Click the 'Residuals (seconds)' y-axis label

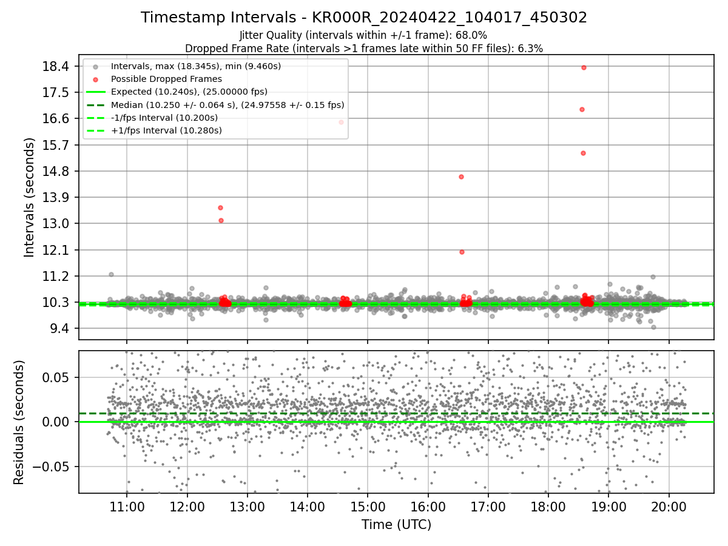(x=19, y=422)
